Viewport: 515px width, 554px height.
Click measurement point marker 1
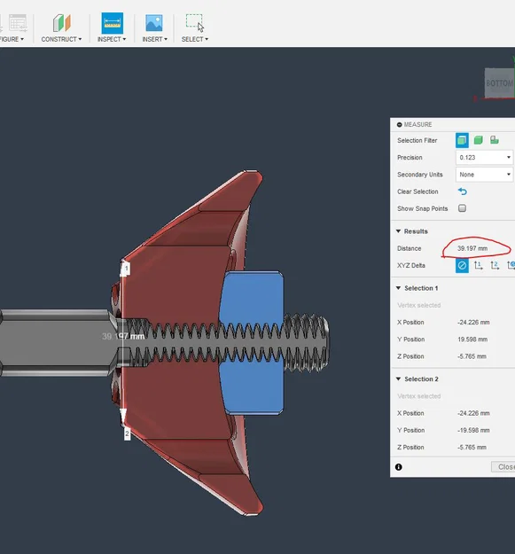127,269
